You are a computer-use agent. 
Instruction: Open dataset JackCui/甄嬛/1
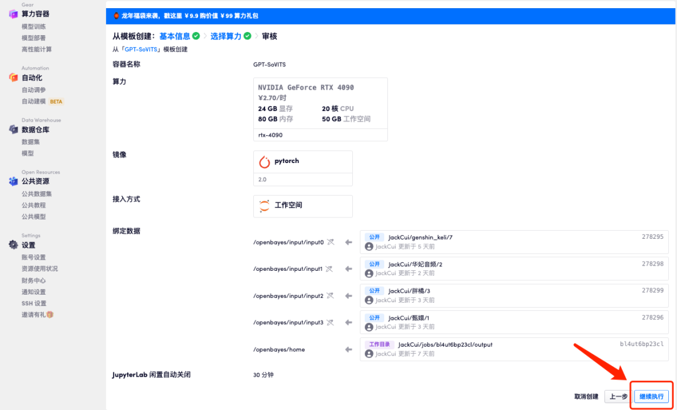tap(409, 318)
